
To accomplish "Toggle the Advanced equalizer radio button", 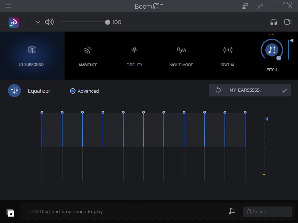I will coord(73,91).
